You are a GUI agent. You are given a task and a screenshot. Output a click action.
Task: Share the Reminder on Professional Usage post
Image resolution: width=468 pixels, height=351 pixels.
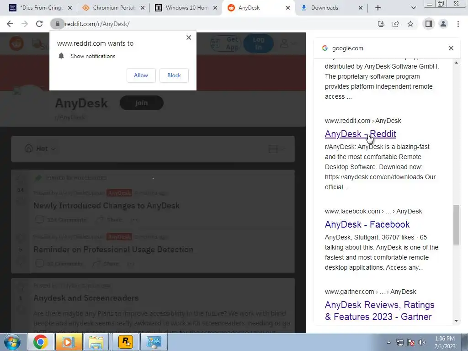pyautogui.click(x=106, y=264)
